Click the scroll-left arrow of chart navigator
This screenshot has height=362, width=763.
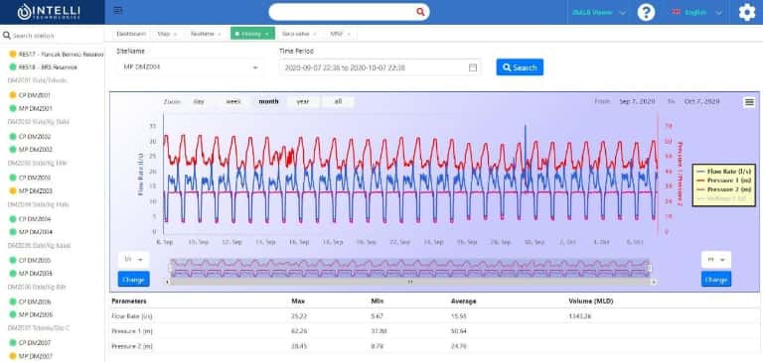(168, 282)
